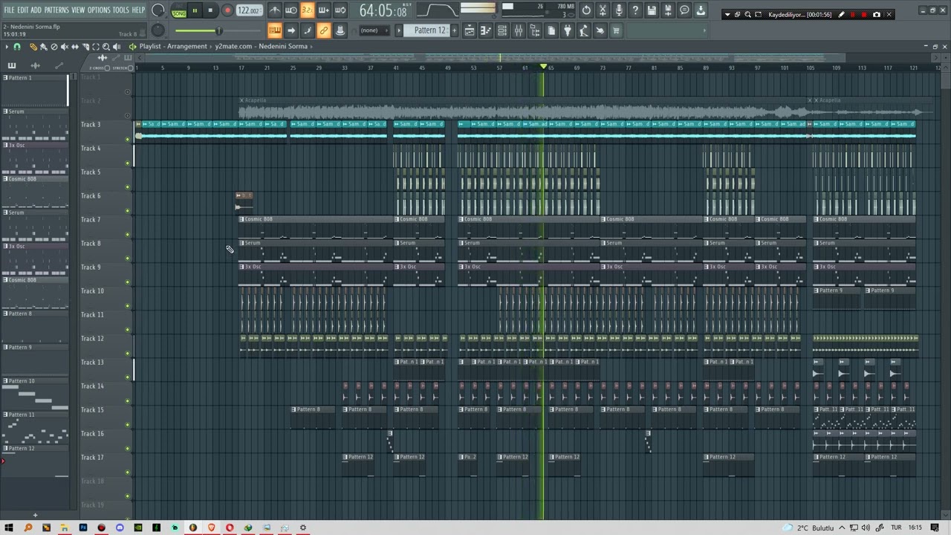Toggle the 3-2-1 countdown before recording

coord(307,10)
